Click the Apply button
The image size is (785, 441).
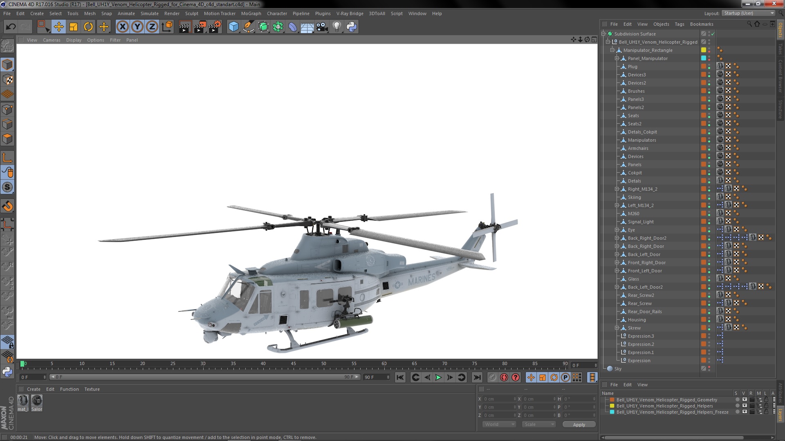pyautogui.click(x=579, y=425)
